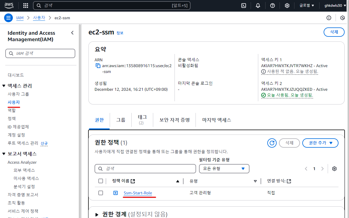The width and height of the screenshot is (349, 218).
Task: Switch to the 보안 자격 증명 tab
Action: pos(175,120)
